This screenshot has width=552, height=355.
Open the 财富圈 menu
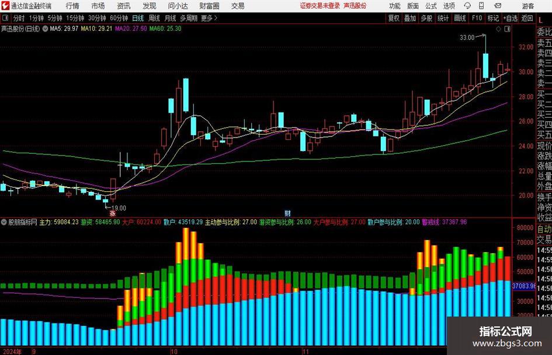click(209, 6)
